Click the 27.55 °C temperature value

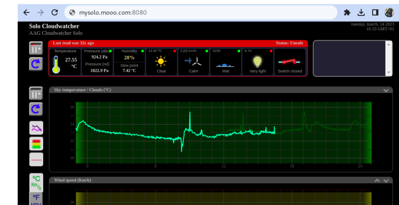[71, 63]
